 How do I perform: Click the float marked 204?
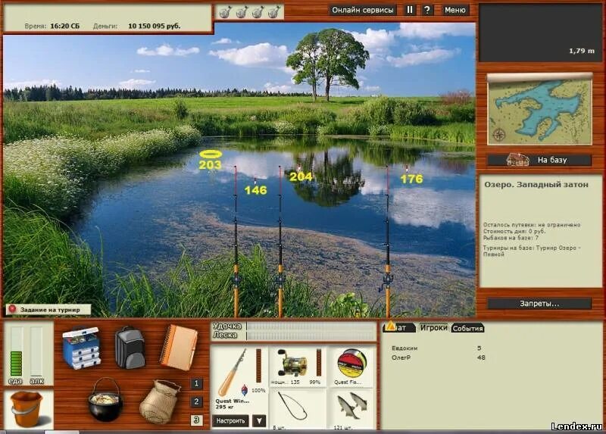[x=298, y=168]
